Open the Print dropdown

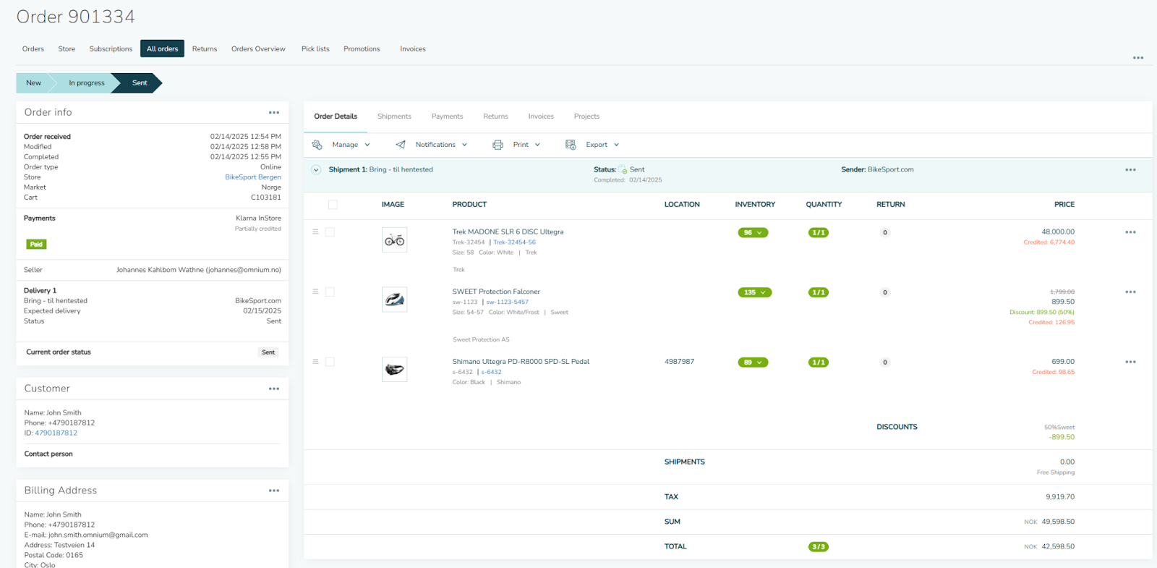point(526,145)
